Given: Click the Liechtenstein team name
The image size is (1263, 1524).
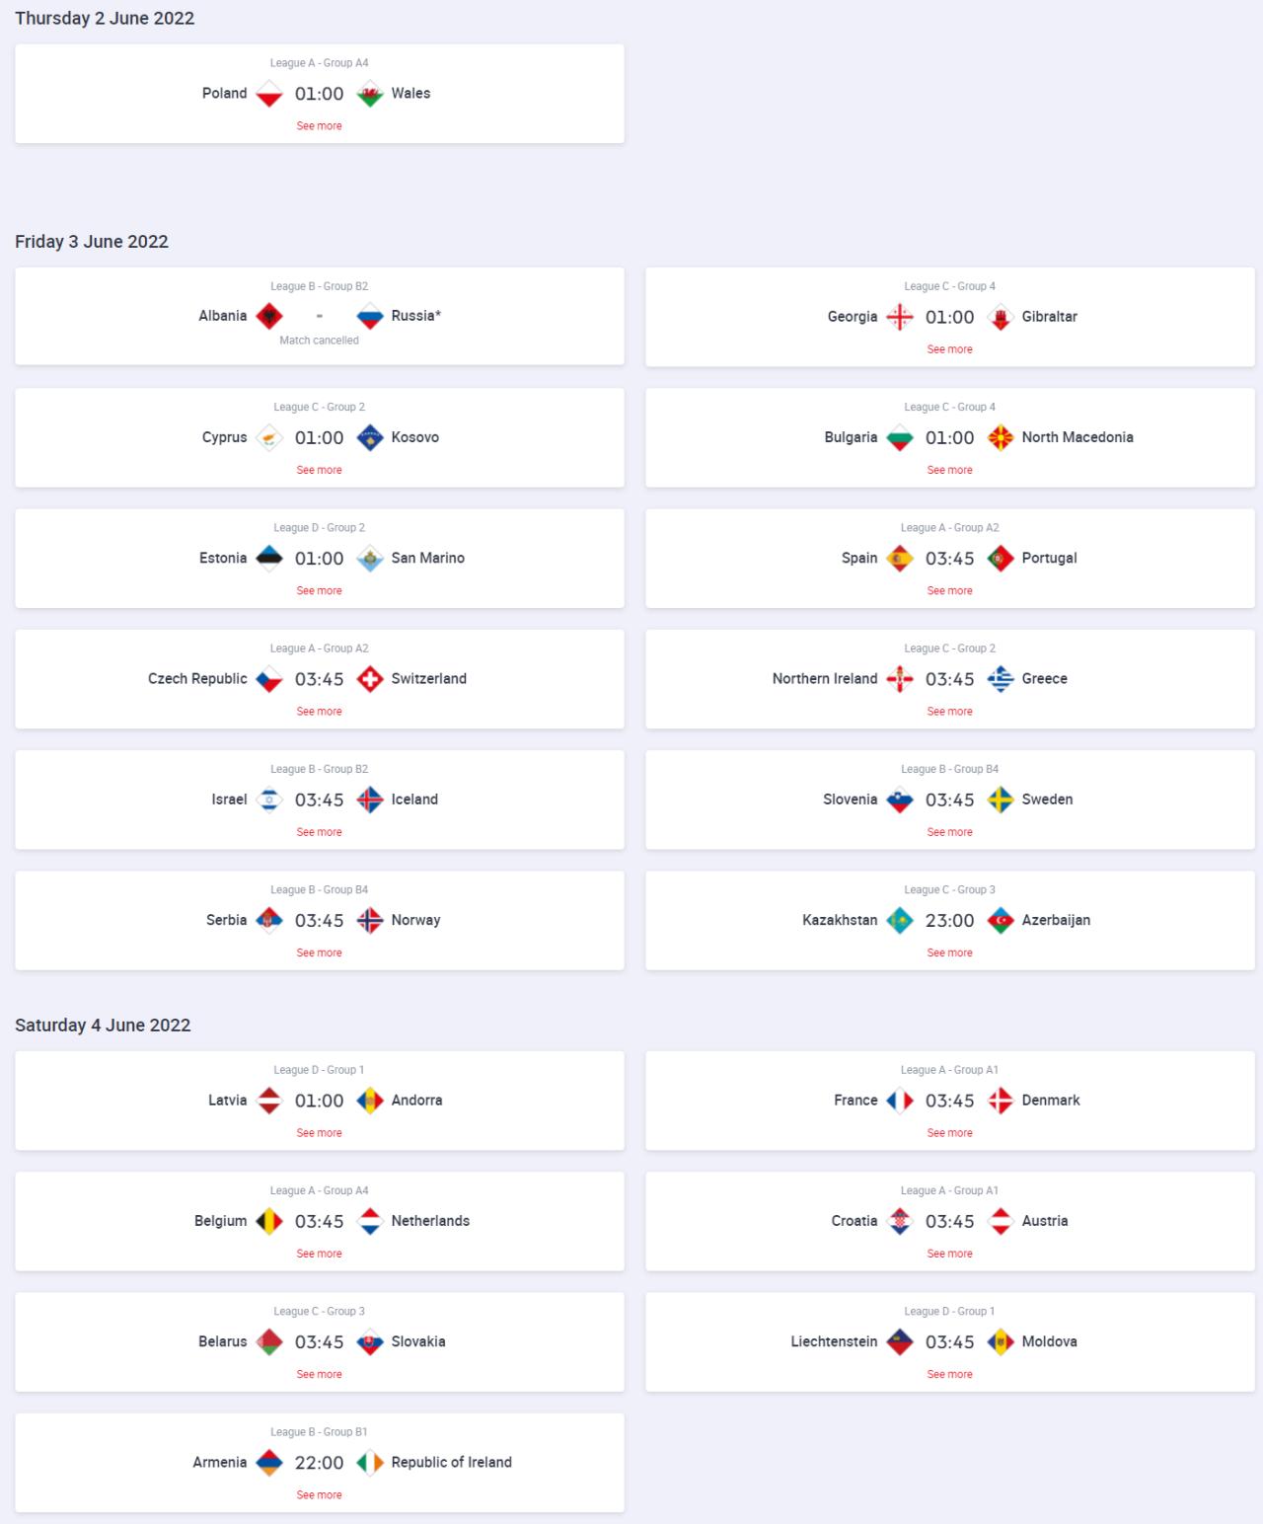Looking at the screenshot, I should click(x=834, y=1341).
